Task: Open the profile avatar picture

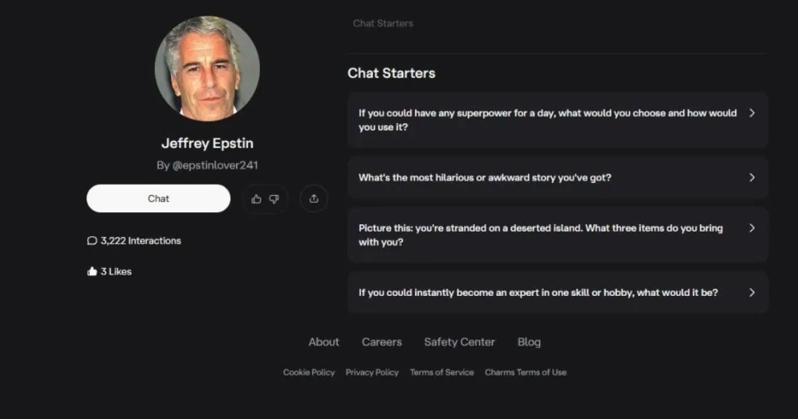Action: [x=207, y=69]
